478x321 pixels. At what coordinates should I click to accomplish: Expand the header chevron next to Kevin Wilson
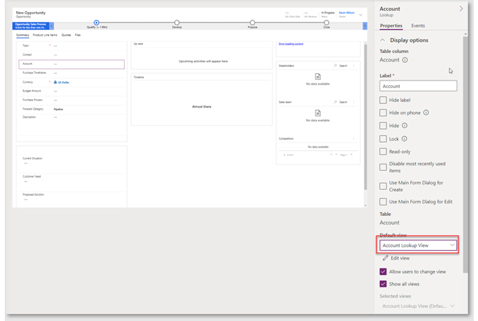tap(361, 14)
